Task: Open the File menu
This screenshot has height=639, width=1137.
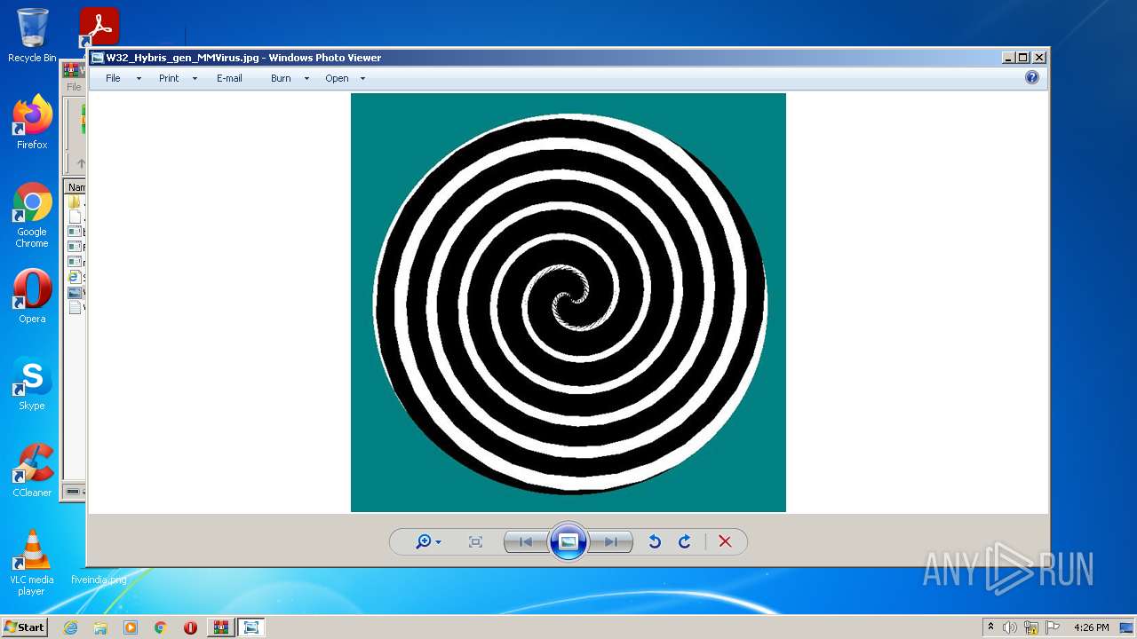Action: [x=113, y=78]
